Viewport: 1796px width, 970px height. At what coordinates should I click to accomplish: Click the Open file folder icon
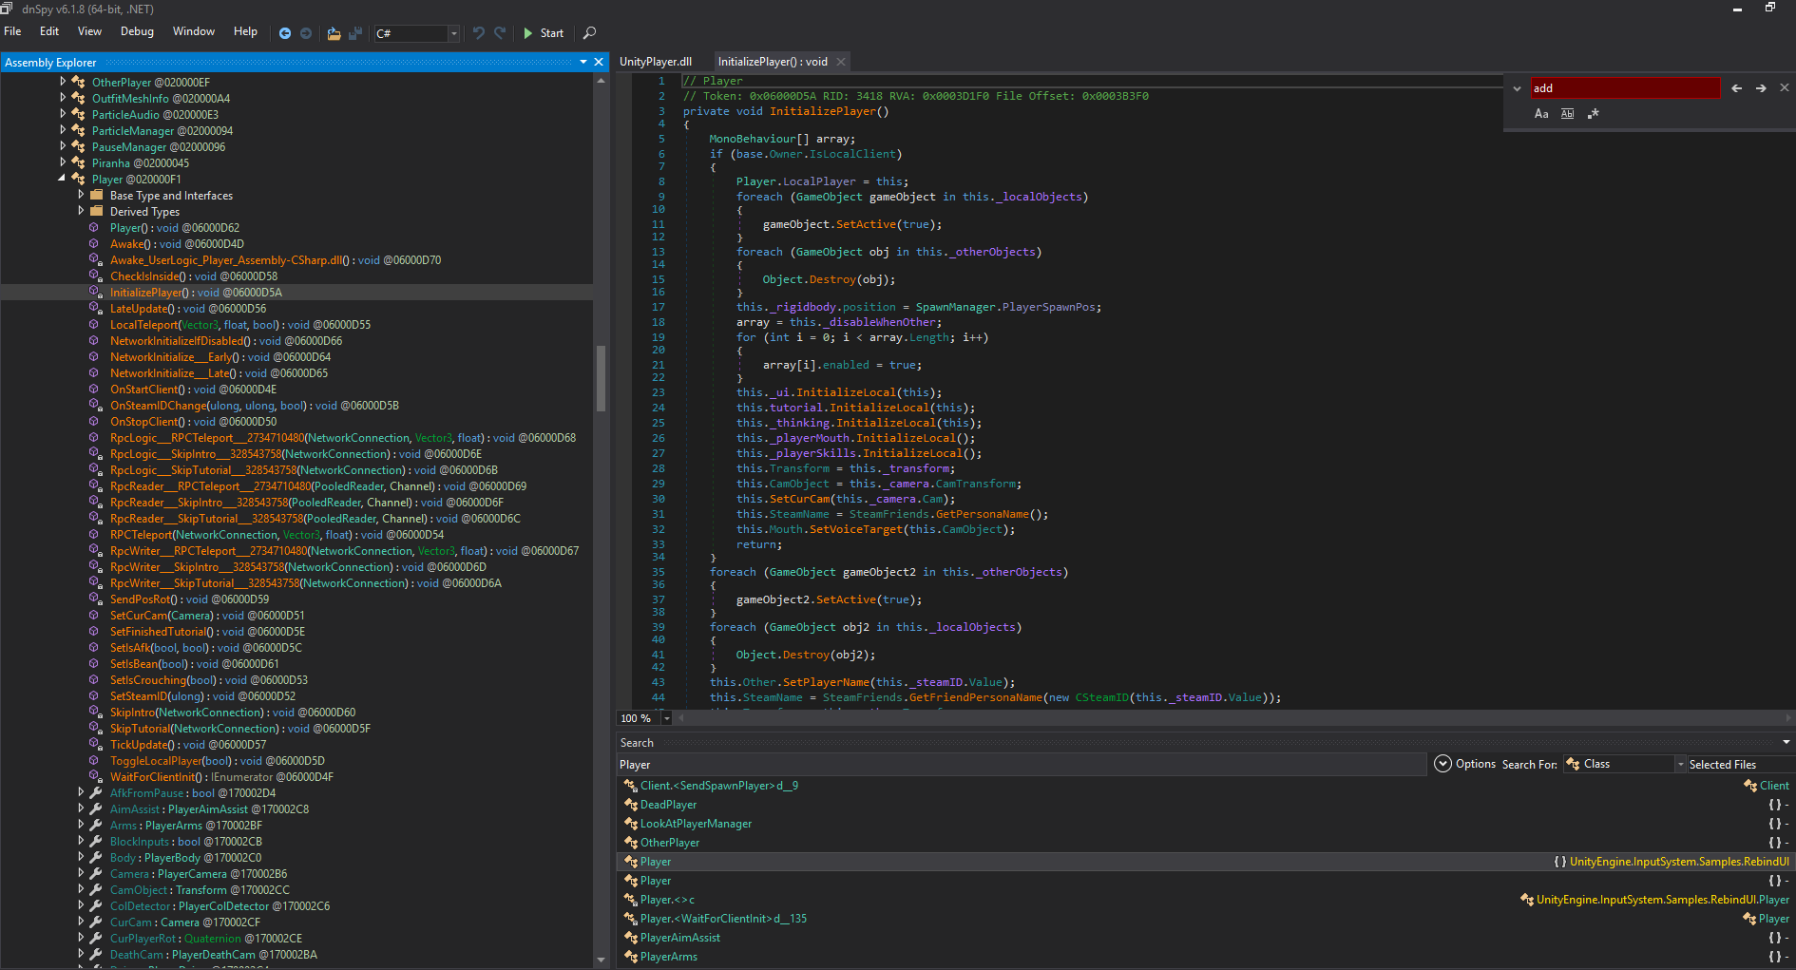pyautogui.click(x=334, y=33)
